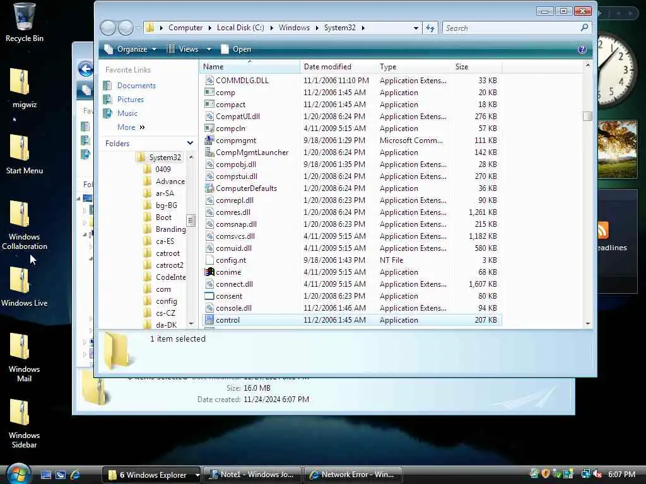Viewport: 646px width, 484px height.
Task: Click Show Desktop quick launch icon
Action: 46,475
